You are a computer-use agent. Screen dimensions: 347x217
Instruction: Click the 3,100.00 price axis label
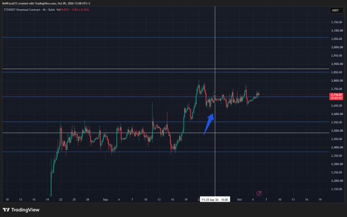point(336,31)
